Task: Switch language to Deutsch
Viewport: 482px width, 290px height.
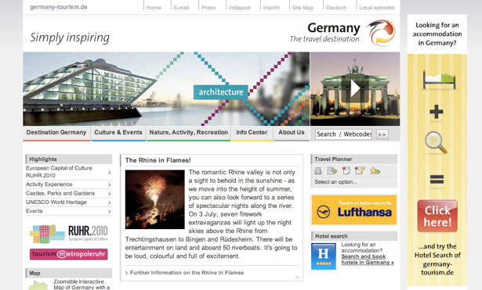Action: (x=336, y=8)
